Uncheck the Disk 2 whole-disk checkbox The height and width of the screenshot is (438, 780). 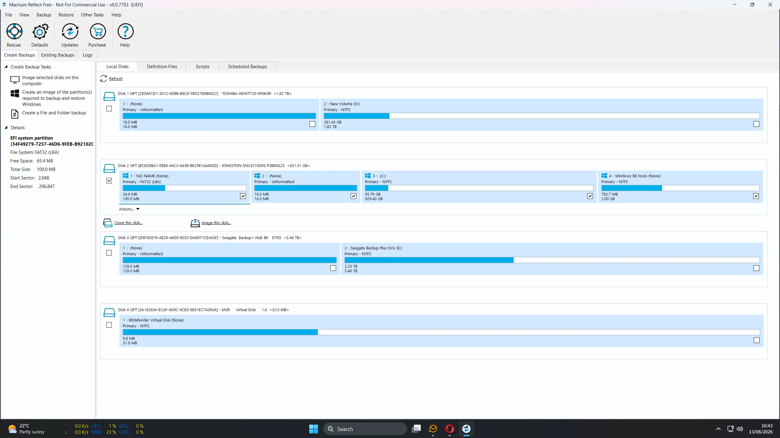[109, 181]
